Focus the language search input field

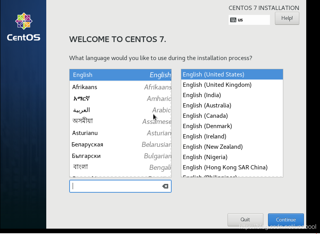point(120,186)
